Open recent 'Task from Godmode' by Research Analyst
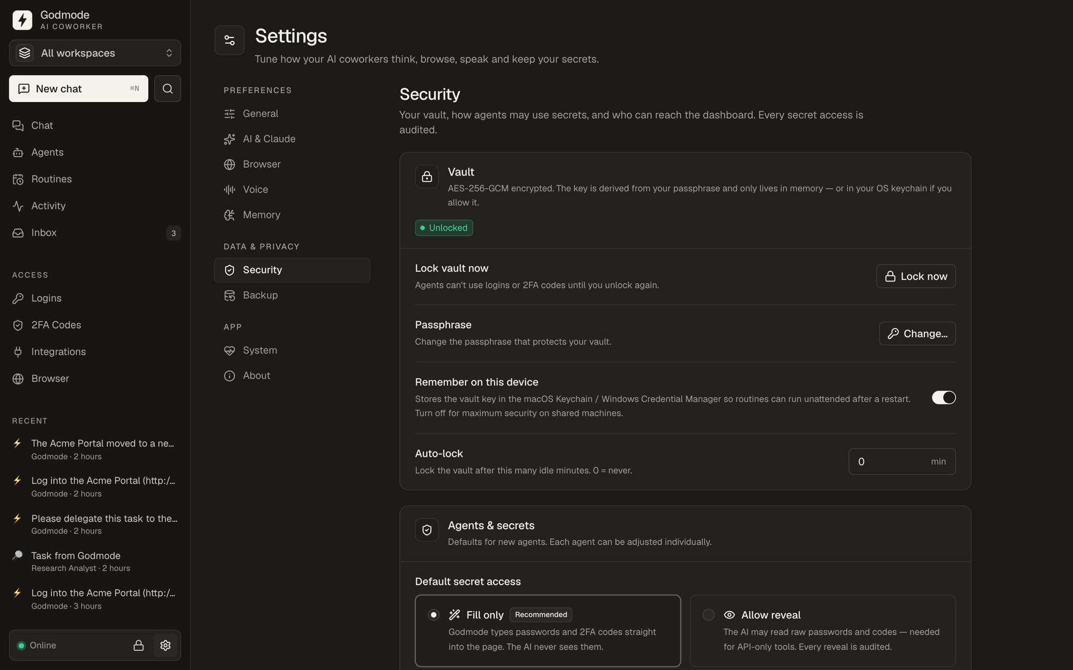1073x670 pixels. (x=95, y=561)
